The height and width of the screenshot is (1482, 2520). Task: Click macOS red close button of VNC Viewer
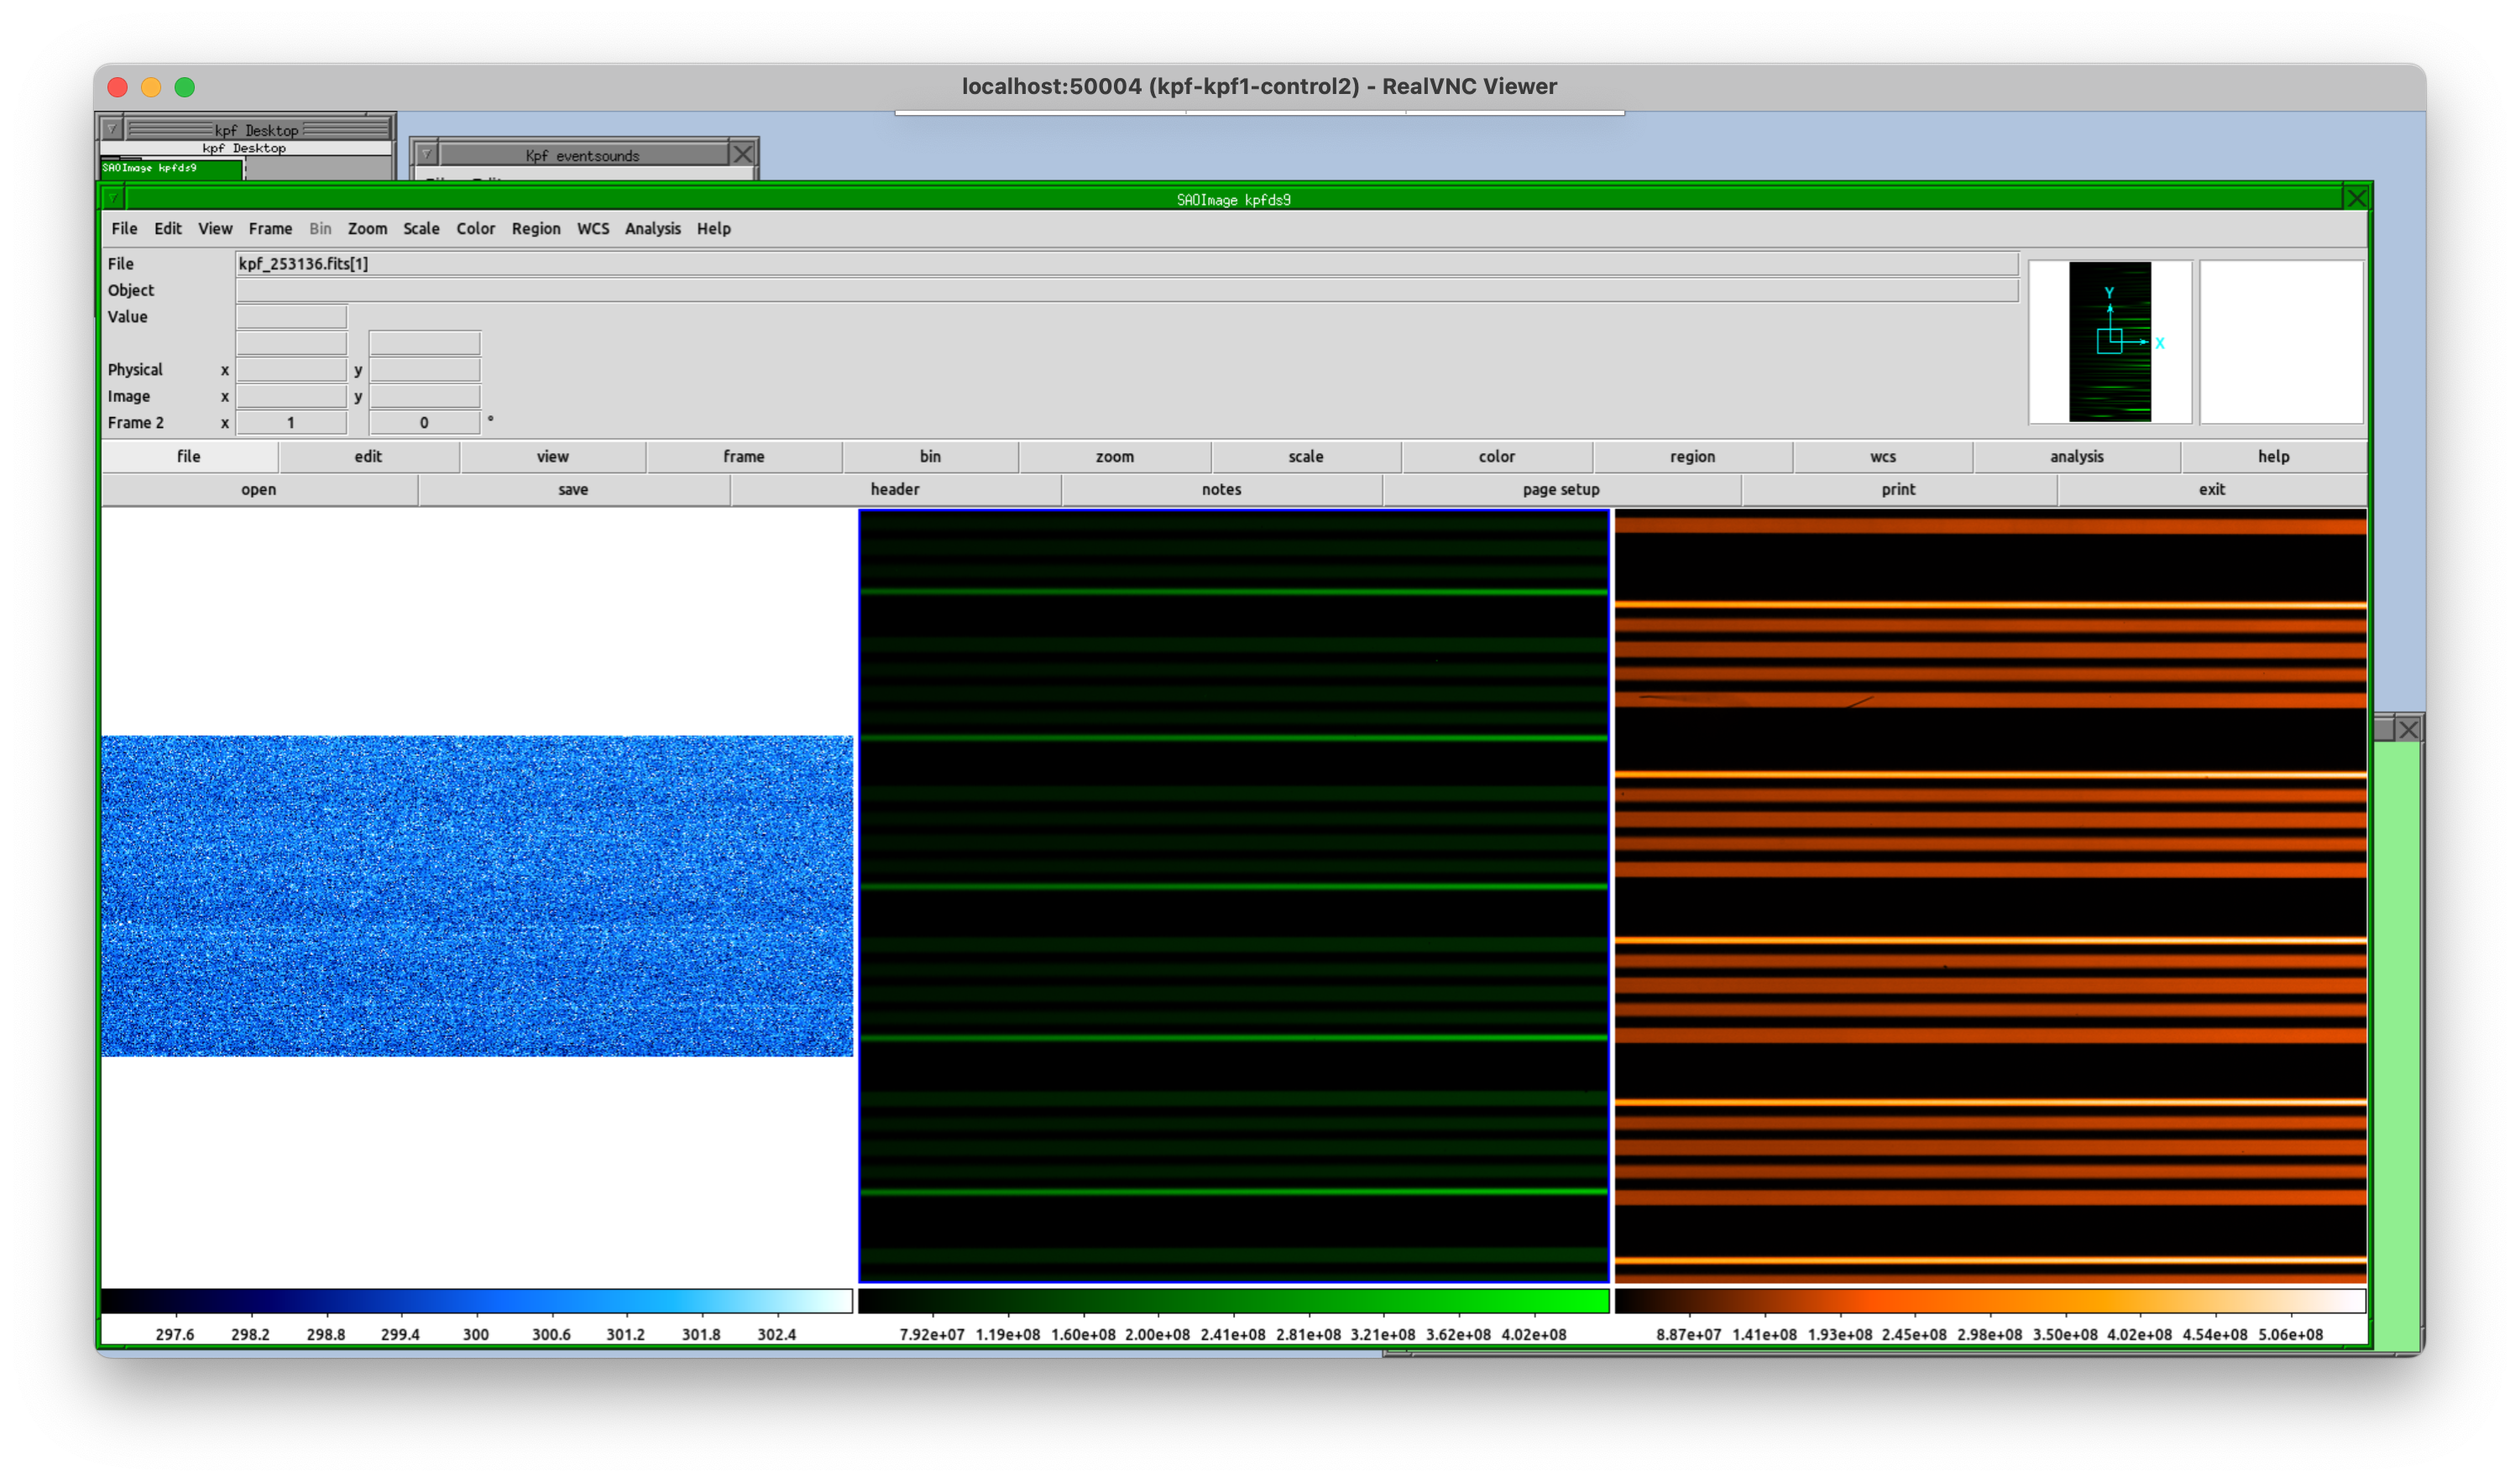coord(118,87)
